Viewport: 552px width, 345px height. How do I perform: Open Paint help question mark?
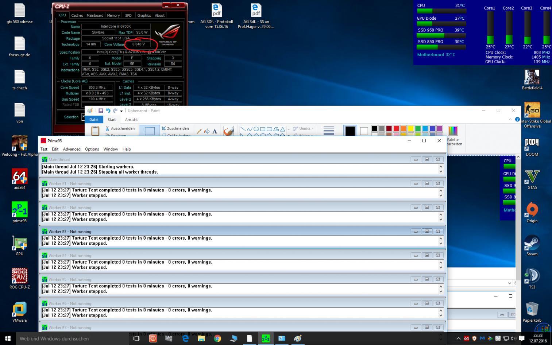coord(517,119)
